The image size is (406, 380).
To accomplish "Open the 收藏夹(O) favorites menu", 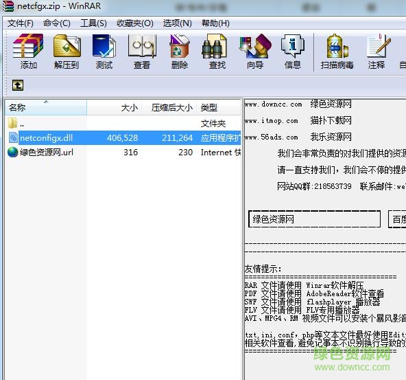I will click(135, 23).
